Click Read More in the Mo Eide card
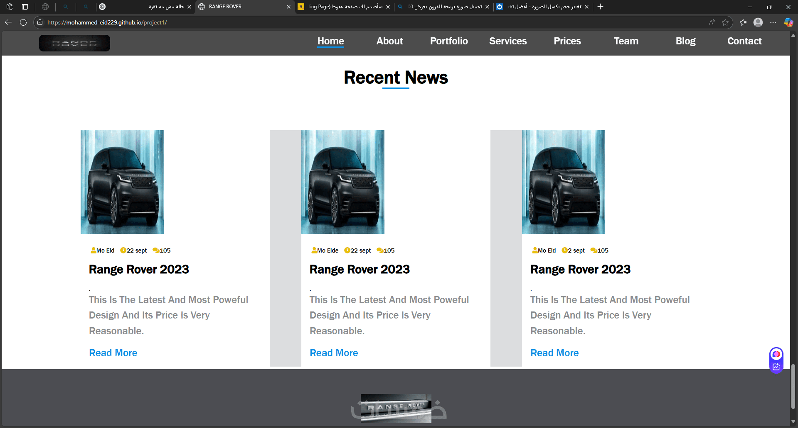Image resolution: width=798 pixels, height=428 pixels. point(334,353)
